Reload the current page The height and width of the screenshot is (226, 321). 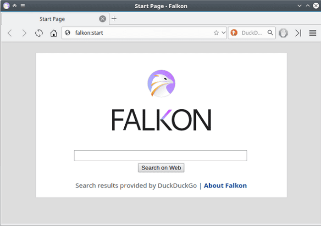(39, 33)
